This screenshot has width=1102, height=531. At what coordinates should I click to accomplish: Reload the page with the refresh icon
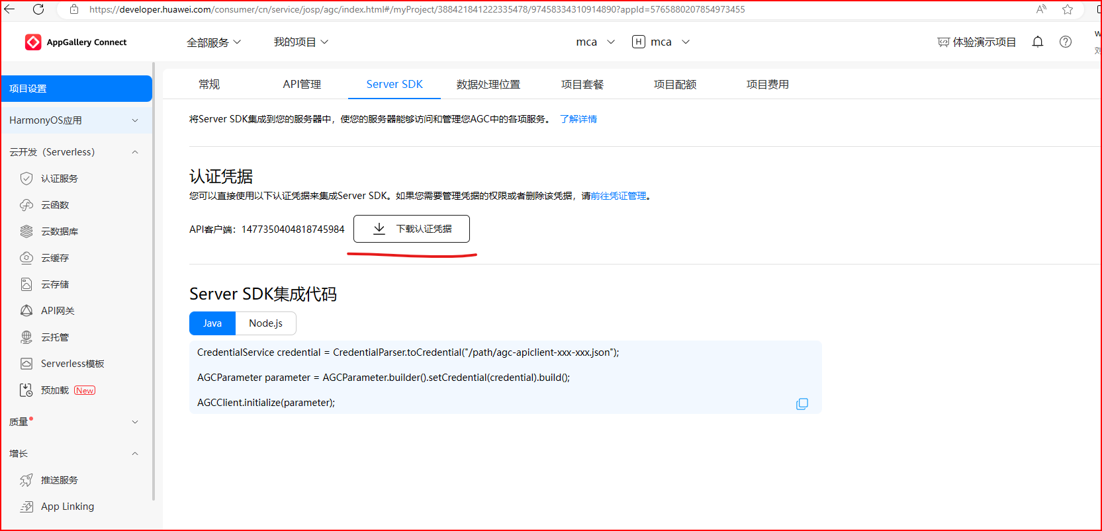click(x=38, y=9)
